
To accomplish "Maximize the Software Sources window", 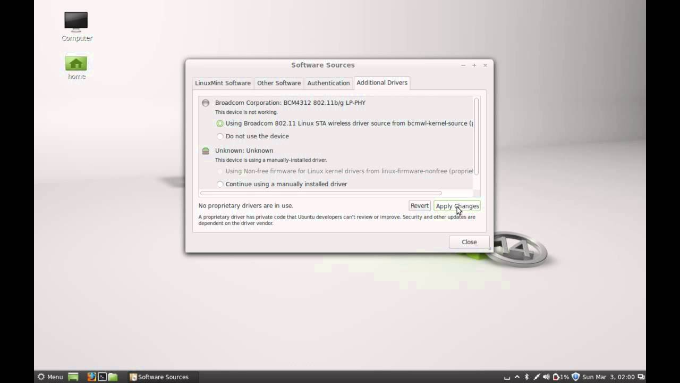I will [474, 65].
